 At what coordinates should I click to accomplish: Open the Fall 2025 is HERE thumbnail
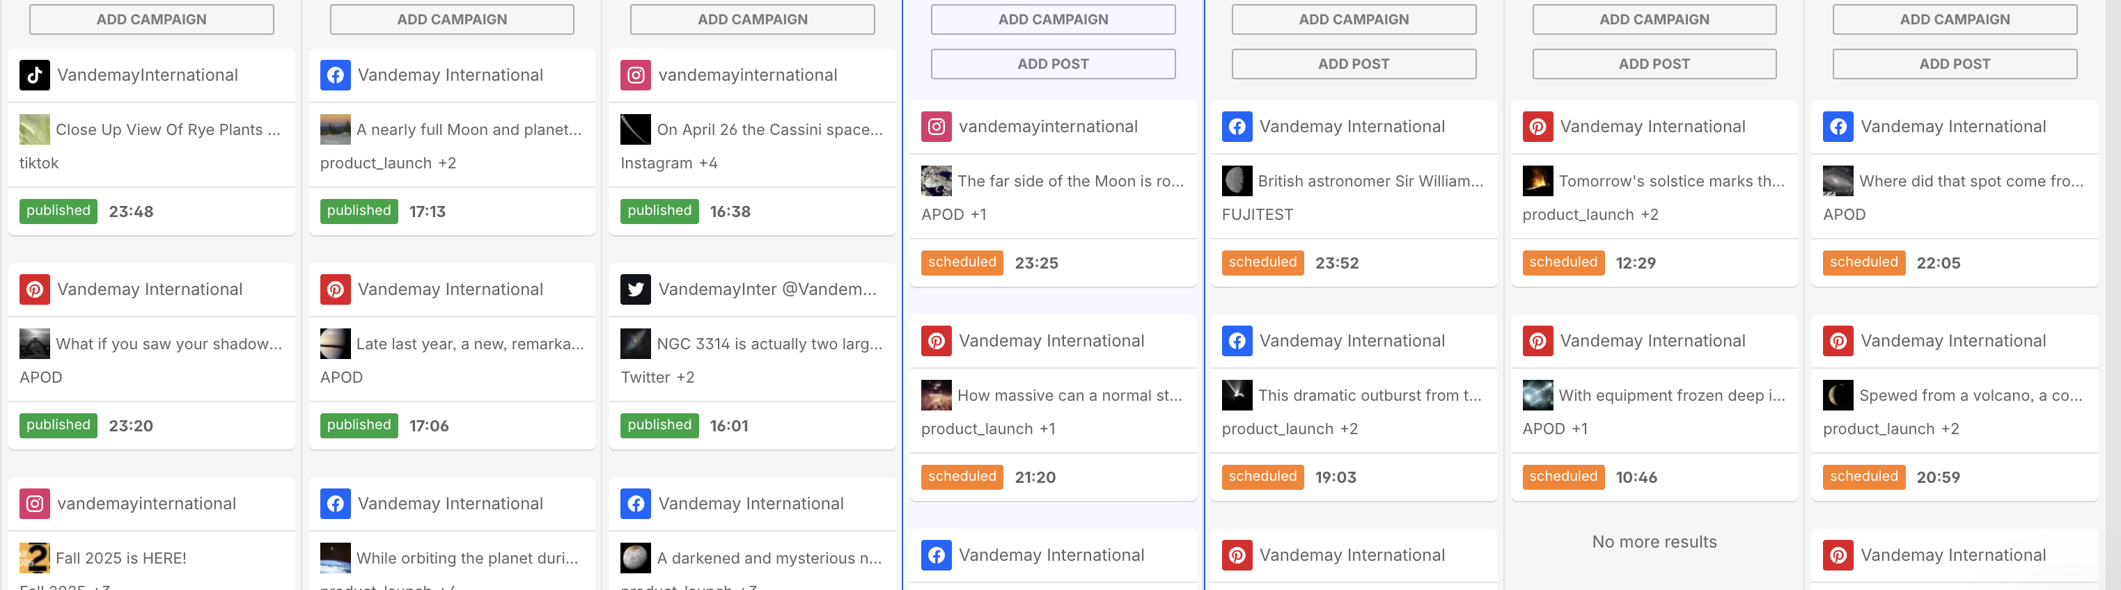35,557
